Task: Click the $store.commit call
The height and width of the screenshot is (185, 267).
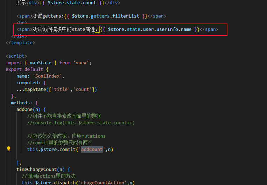Action: point(70,149)
